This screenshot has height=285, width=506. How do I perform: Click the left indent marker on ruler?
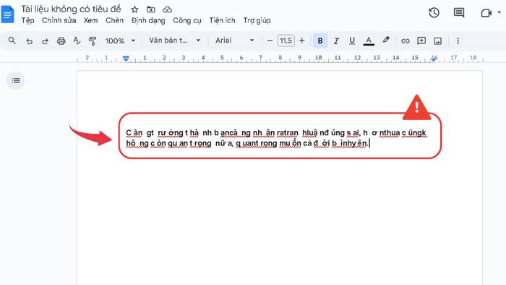[126, 59]
